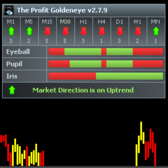Click the Goldeneye eye logo icon

(x=9, y=10)
